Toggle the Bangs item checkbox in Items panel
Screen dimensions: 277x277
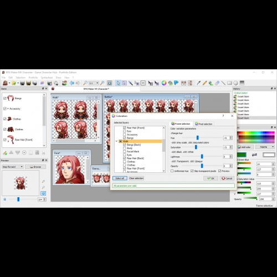point(5,99)
